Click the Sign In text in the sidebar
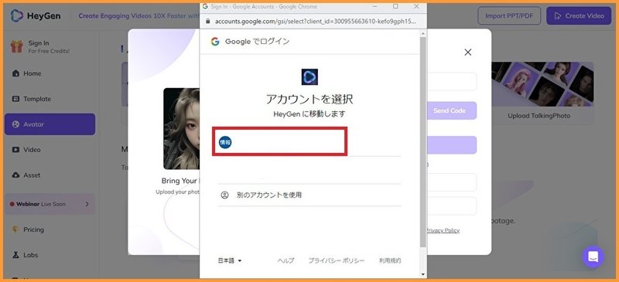619x282 pixels. pos(39,43)
